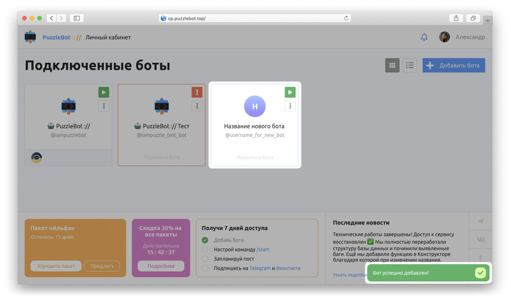The height and width of the screenshot is (299, 511).
Task: Click red warning icon on PuzzleBot Тест card
Action: [197, 92]
